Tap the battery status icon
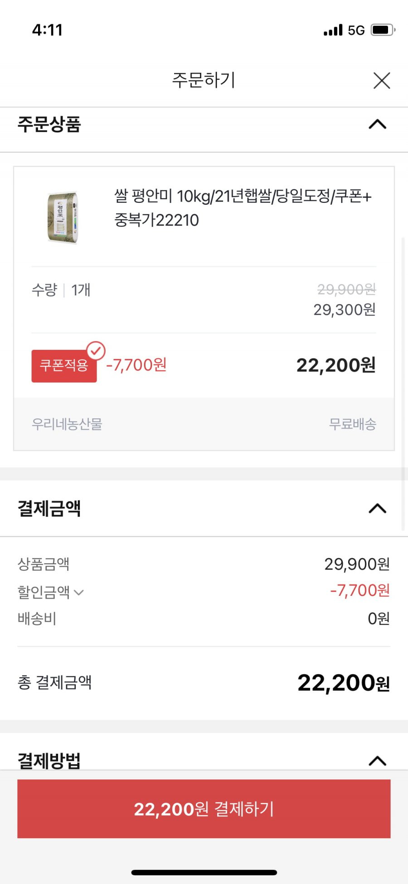This screenshot has height=884, width=408. [x=383, y=30]
